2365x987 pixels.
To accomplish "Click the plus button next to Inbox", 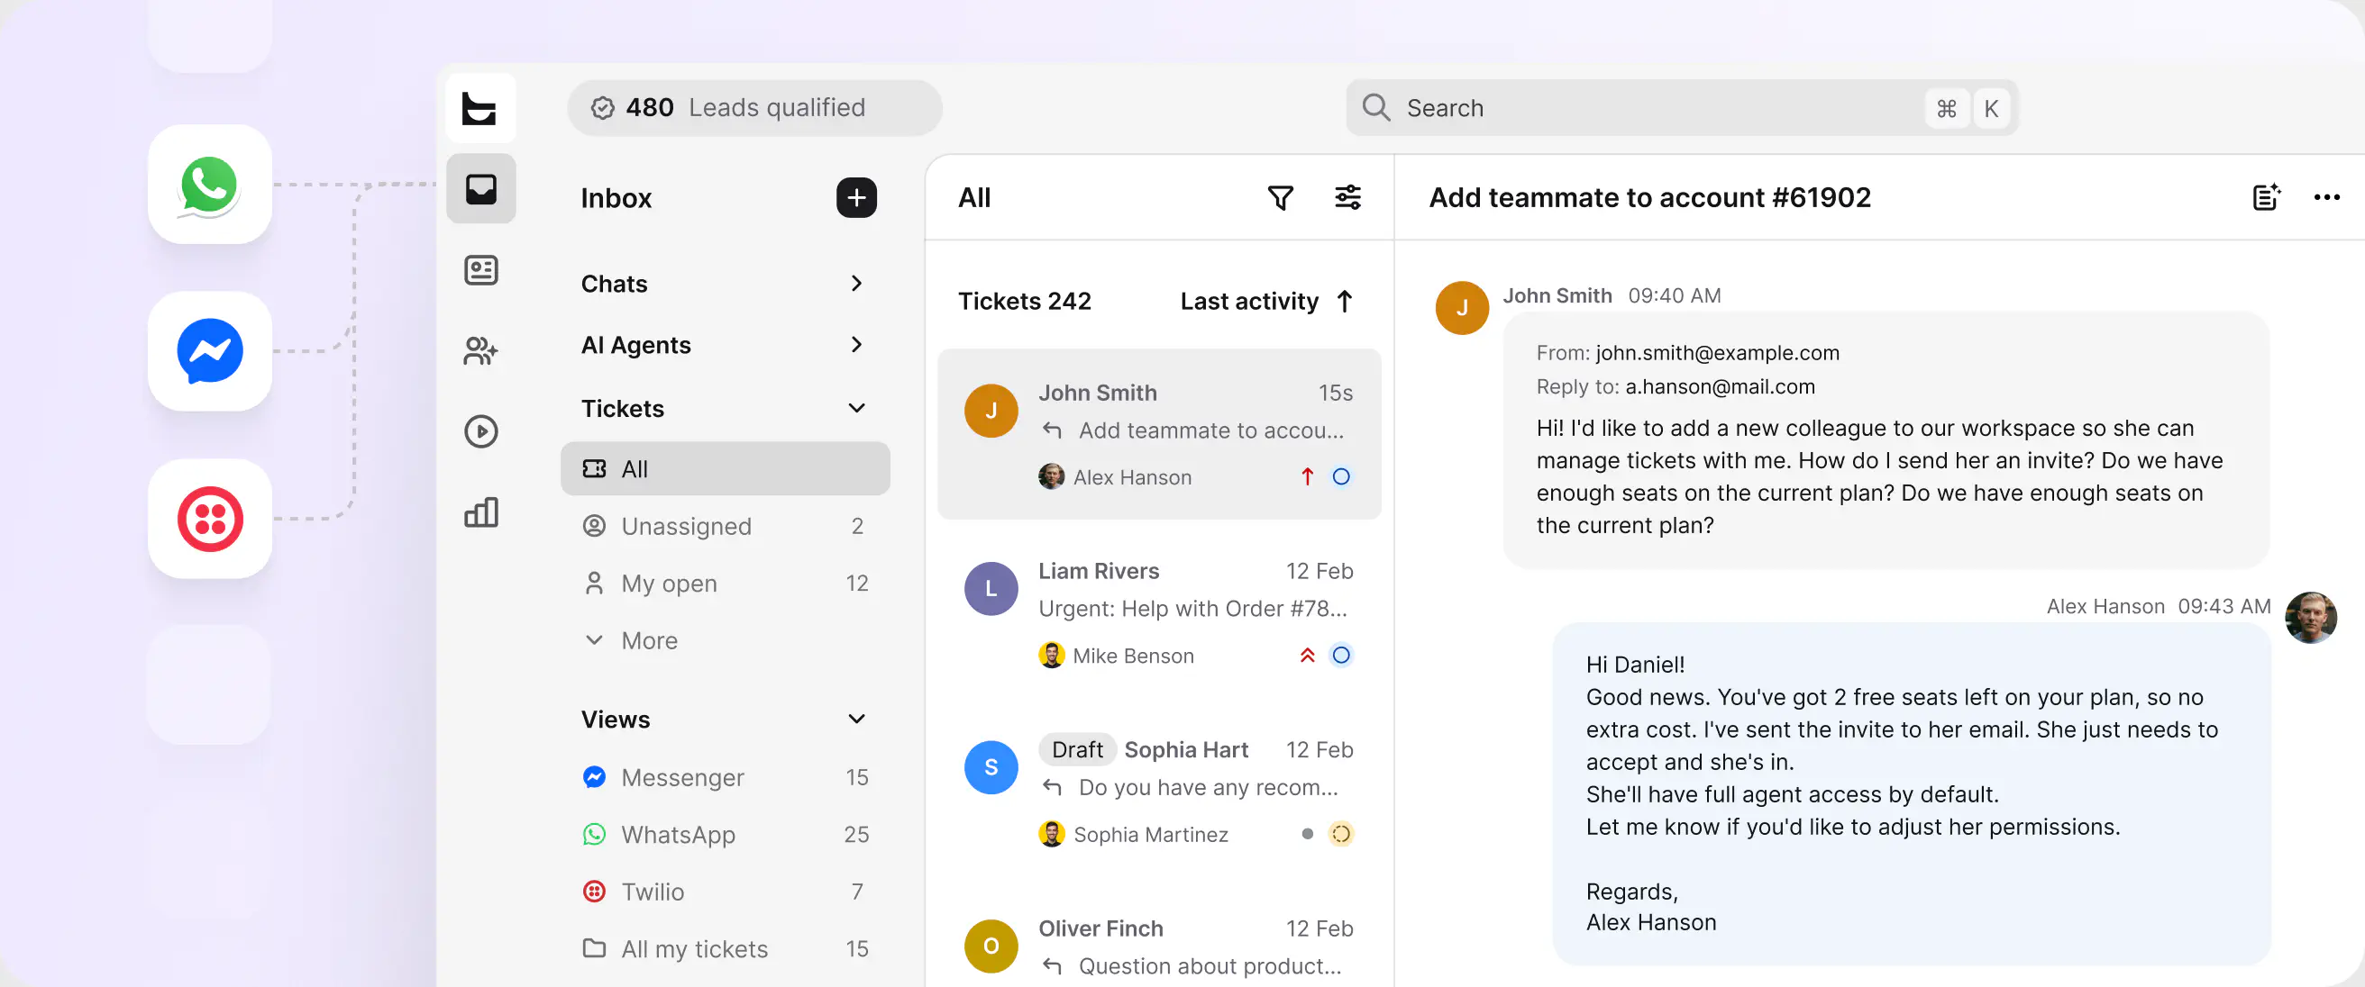I will tap(855, 197).
